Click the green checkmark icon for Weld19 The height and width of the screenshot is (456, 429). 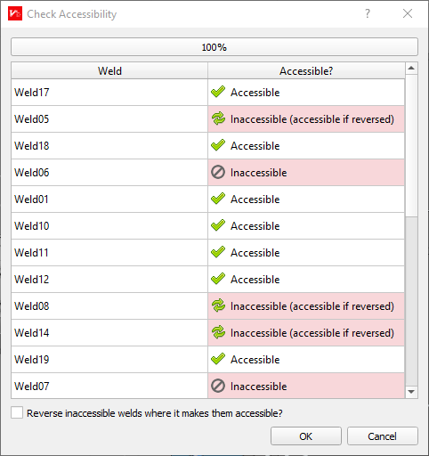coord(218,359)
